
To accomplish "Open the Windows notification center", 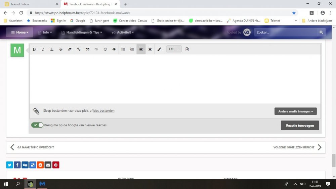I will tap(328, 184).
